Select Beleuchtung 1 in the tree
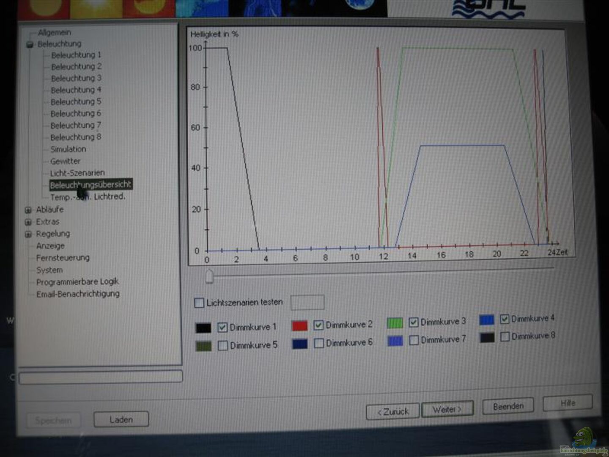609x457 pixels. 76,55
